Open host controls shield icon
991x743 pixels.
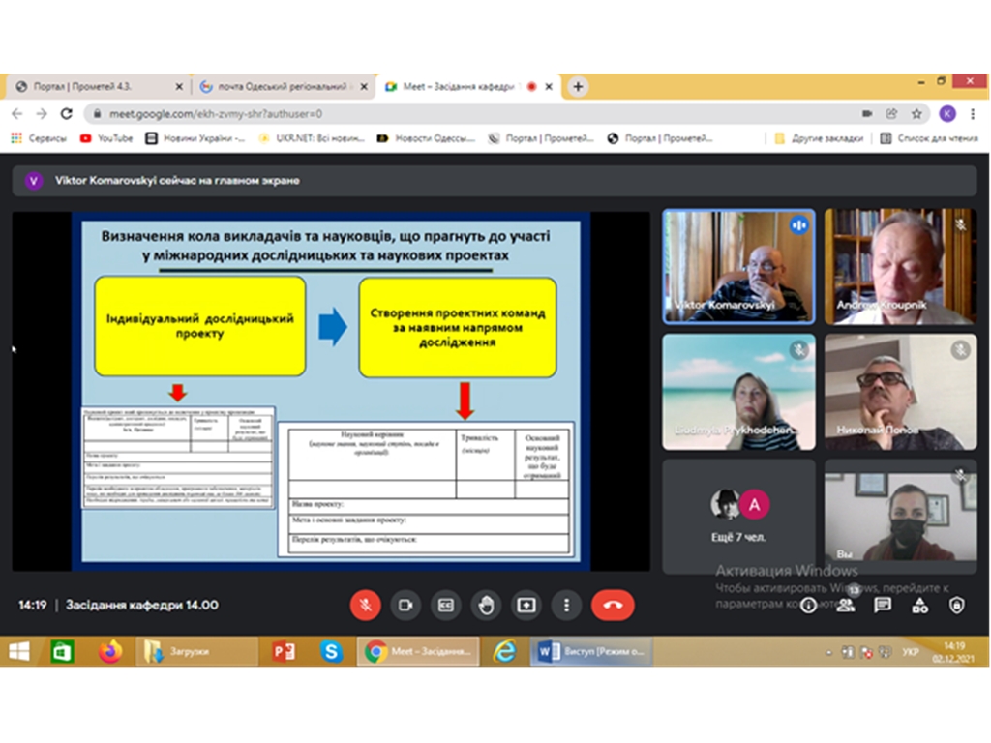click(957, 606)
